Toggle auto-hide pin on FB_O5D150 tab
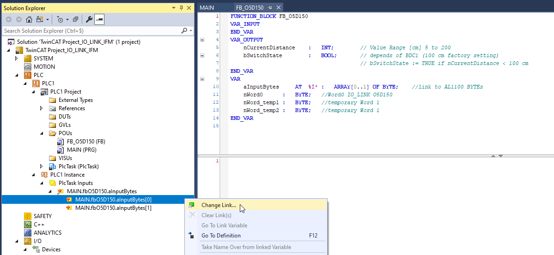 tap(270, 8)
